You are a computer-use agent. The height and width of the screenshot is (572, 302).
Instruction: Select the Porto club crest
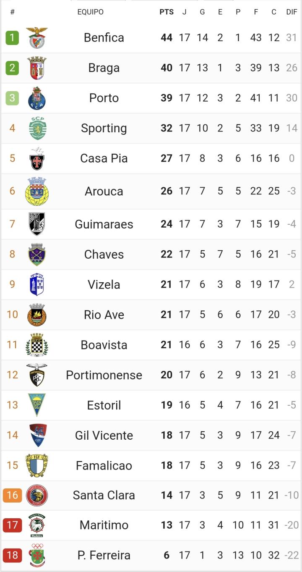(37, 98)
